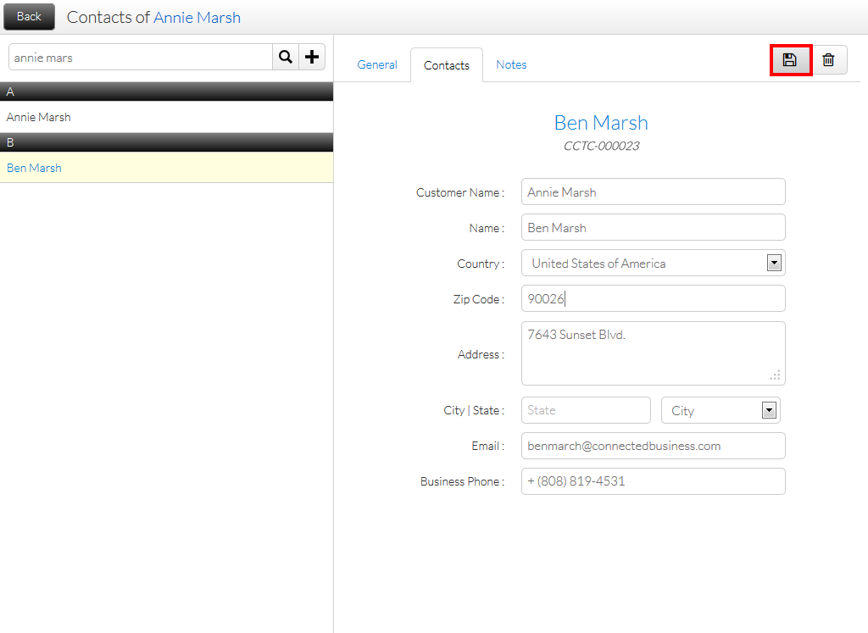
Task: Select the Contacts tab
Action: [447, 65]
